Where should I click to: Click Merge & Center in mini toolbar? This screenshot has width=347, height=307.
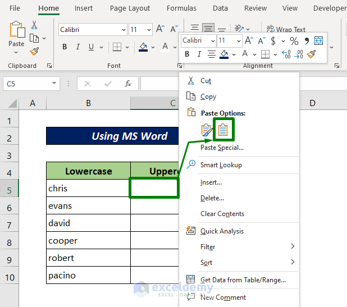click(318, 41)
